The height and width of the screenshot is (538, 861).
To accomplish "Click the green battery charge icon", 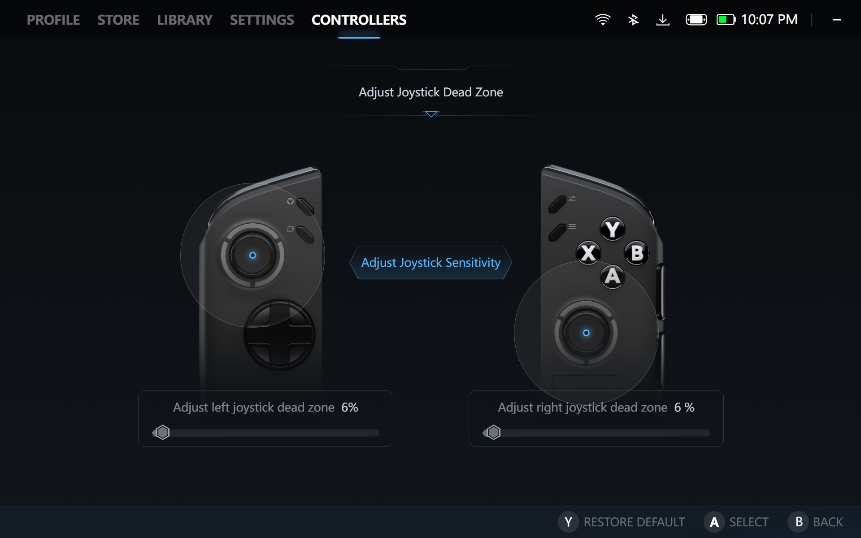I will 726,20.
